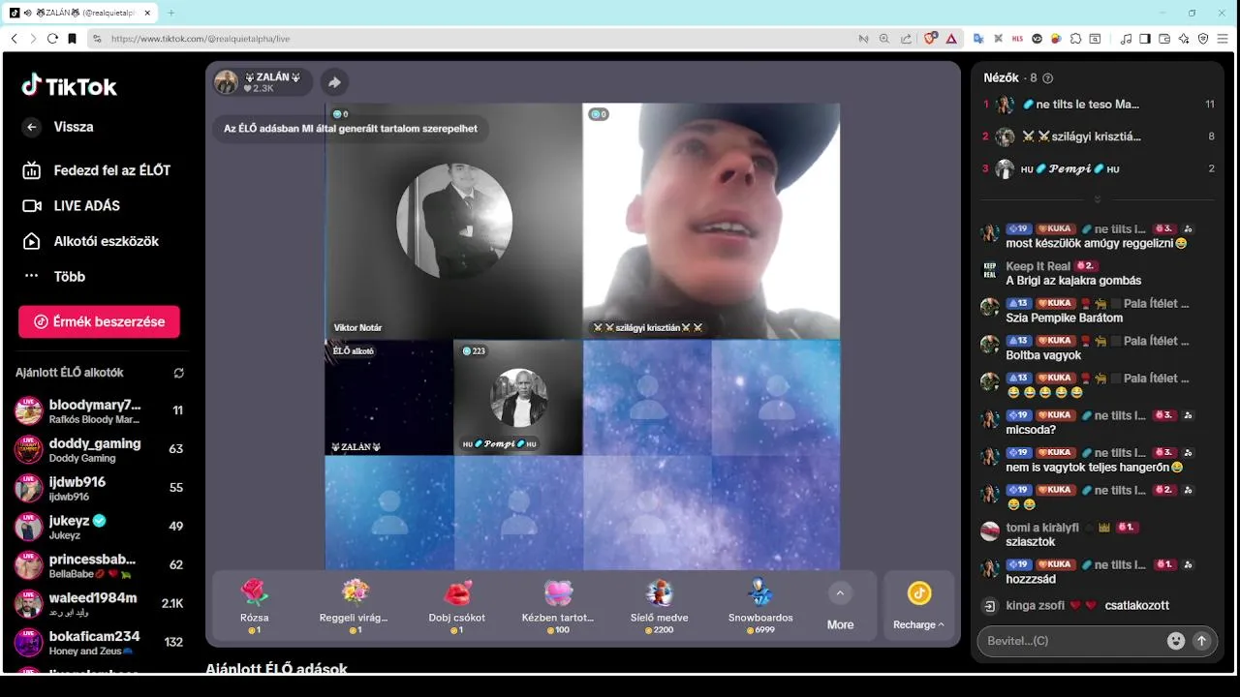The image size is (1240, 697).
Task: Send chat message arrow button
Action: (1202, 641)
